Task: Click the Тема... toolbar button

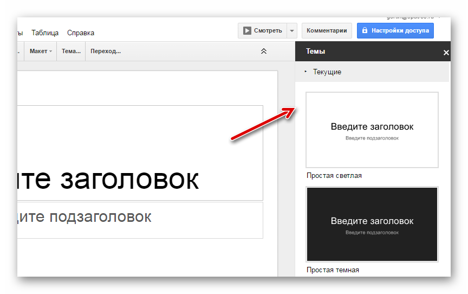Action: click(x=71, y=52)
